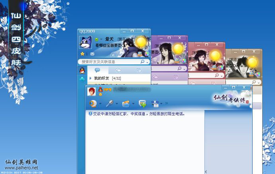Click the green online status icon
275x174 pixels.
pos(96,39)
